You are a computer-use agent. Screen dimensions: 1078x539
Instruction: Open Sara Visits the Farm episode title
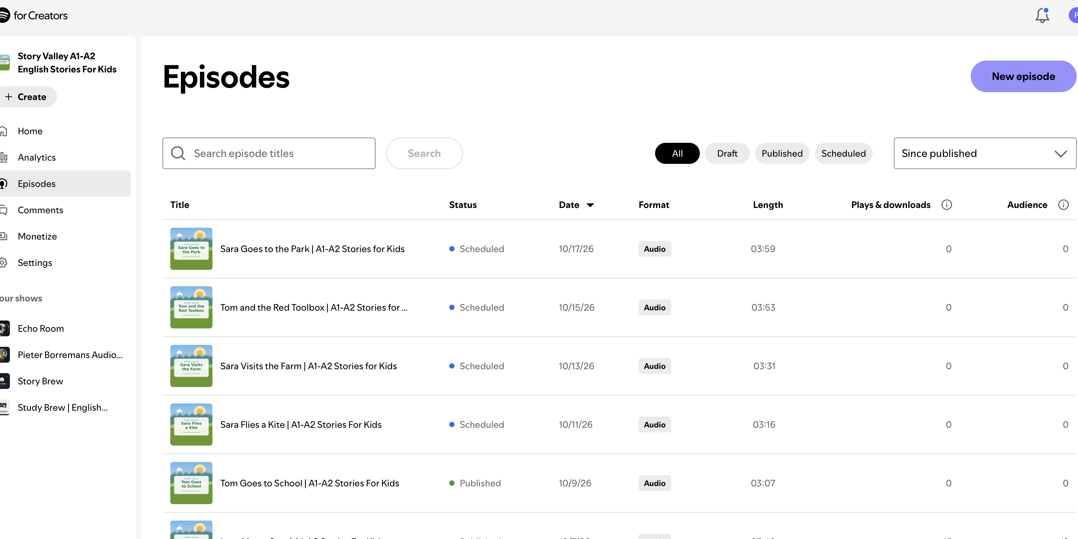308,366
